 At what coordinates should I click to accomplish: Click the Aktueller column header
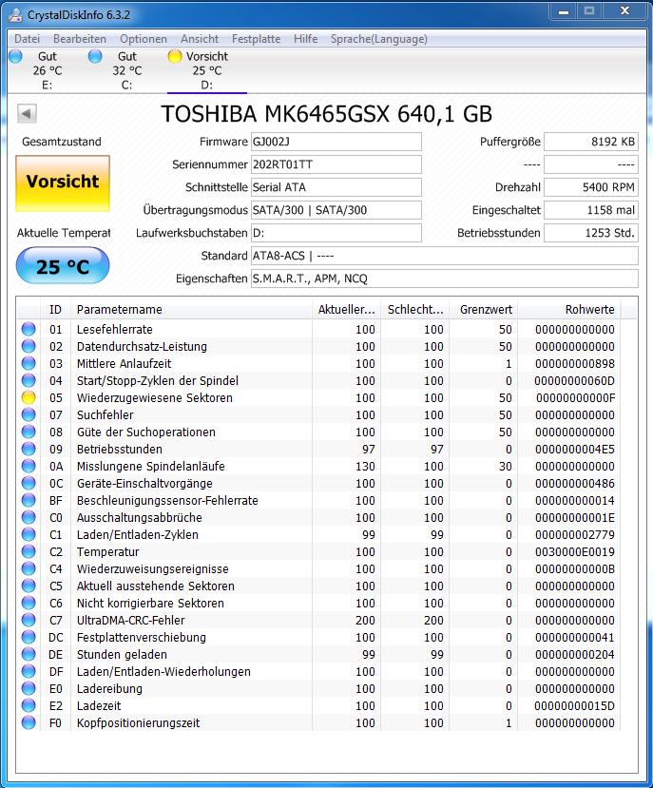click(x=346, y=310)
